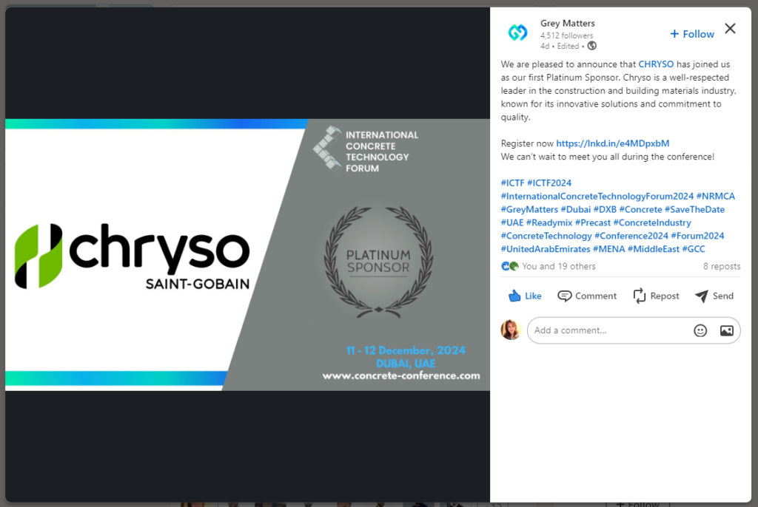Click the #GCC hashtag
Screen dimensions: 758x507
pos(694,249)
